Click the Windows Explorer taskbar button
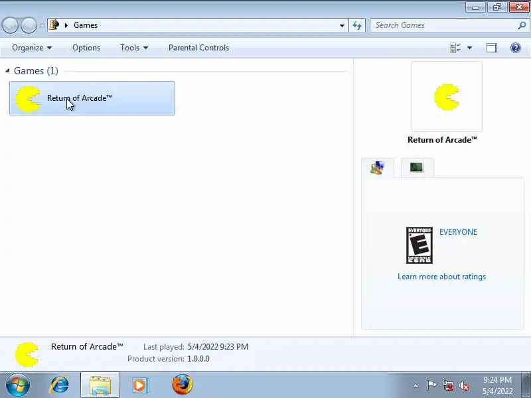The width and height of the screenshot is (531, 398). [100, 385]
